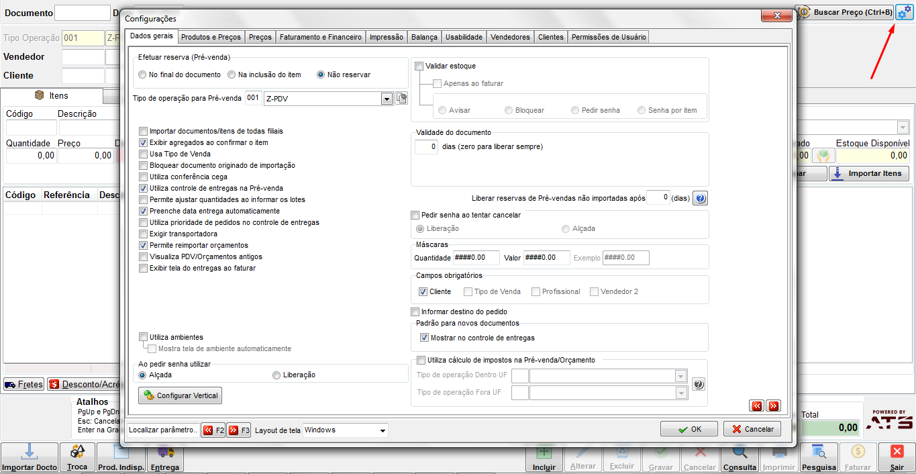Uncheck Exibir agregados ao confirmar o item
This screenshot has width=916, height=474.
tap(143, 143)
